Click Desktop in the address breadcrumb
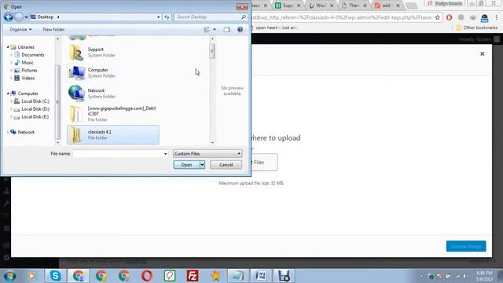The height and width of the screenshot is (283, 503). tap(46, 17)
